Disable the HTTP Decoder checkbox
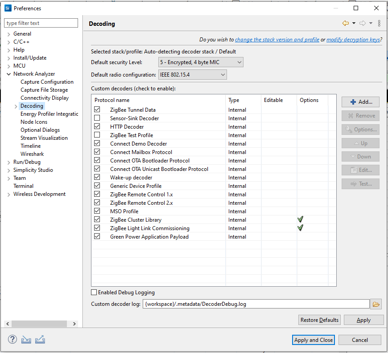This screenshot has width=388, height=353. (97, 126)
